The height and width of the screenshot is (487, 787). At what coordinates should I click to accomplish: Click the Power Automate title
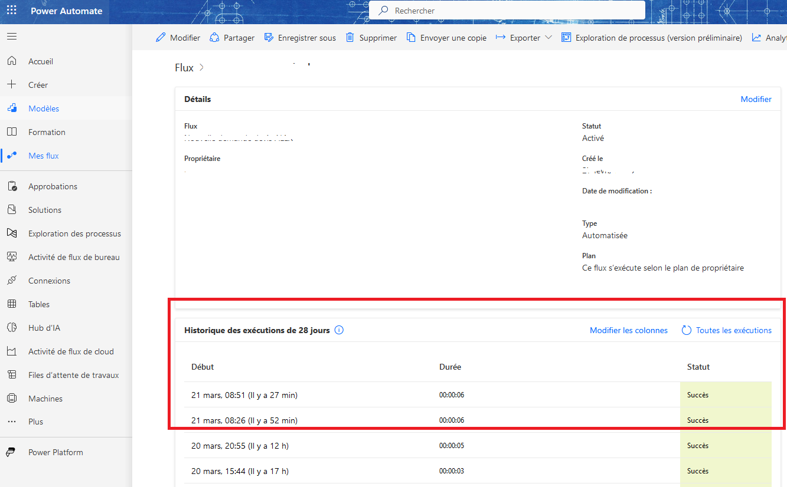[66, 11]
